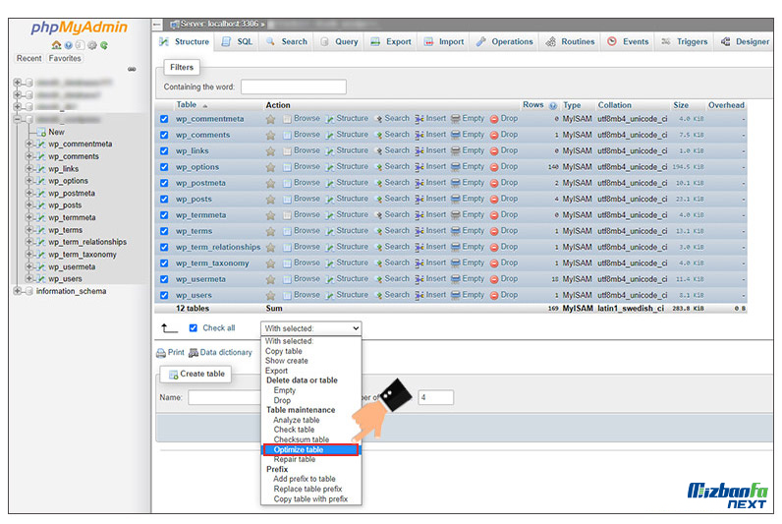Open the navigation settings gear icon
This screenshot has width=782, height=524.
[92, 45]
